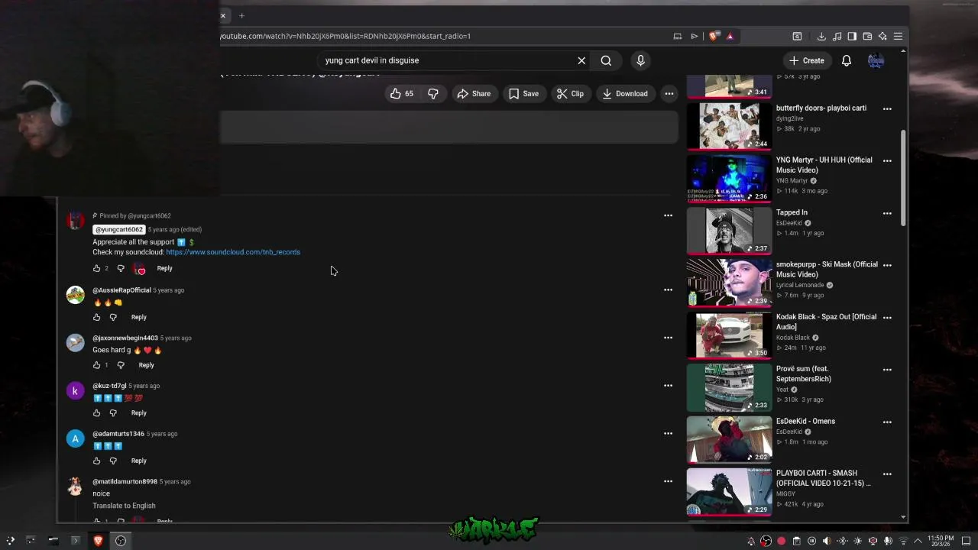Toggle the browser sidebar panel
Viewport: 978px width, 550px height.
click(852, 36)
